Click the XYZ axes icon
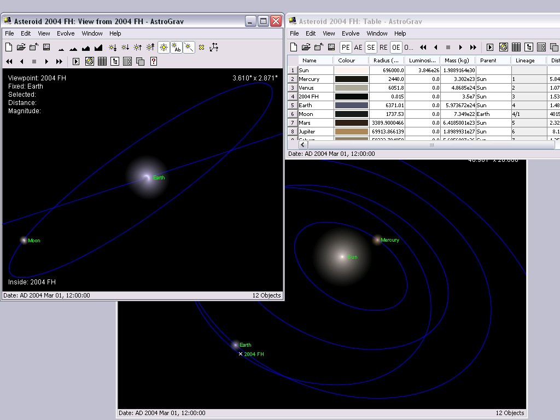Image resolution: width=560 pixels, height=420 pixels. pos(214,47)
